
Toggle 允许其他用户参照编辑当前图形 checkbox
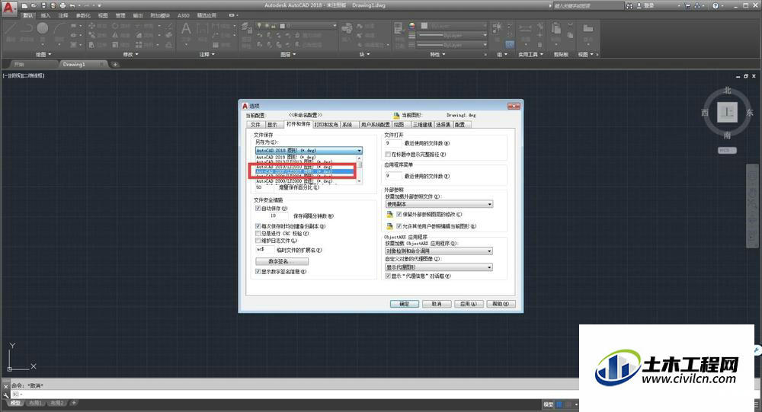[x=399, y=226]
